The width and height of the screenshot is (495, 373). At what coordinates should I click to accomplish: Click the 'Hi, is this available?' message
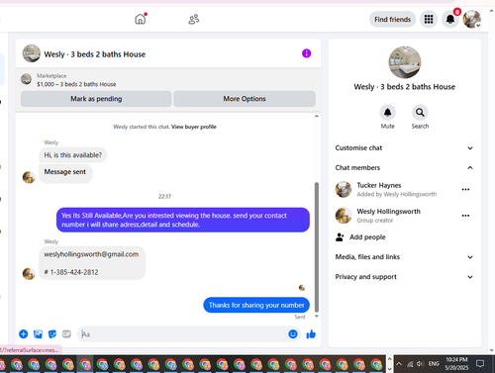[73, 155]
